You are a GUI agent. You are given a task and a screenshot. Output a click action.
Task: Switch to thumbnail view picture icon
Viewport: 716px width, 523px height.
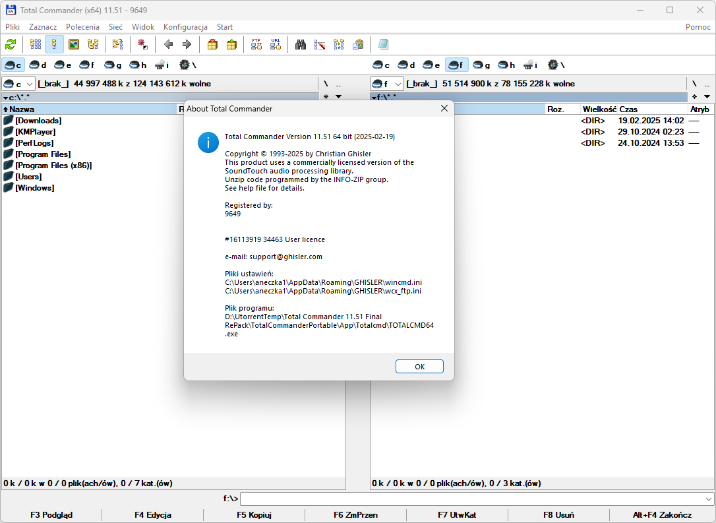tap(74, 44)
